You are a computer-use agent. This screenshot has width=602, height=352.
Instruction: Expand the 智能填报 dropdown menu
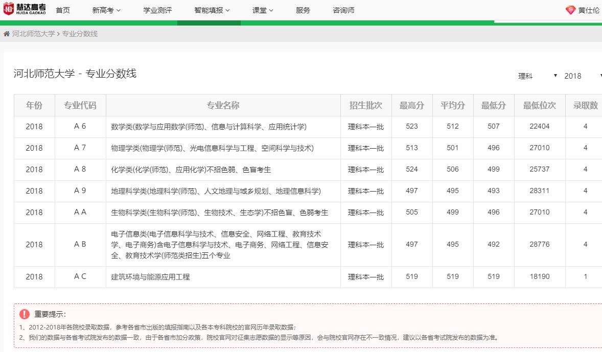coord(212,10)
